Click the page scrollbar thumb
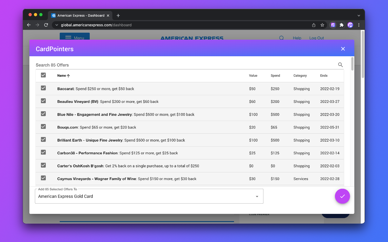The width and height of the screenshot is (388, 242). tap(363, 54)
